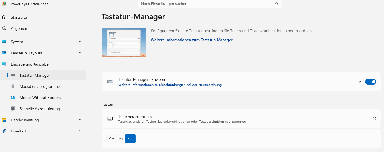Click the Mouse Without Borders icon
The width and height of the screenshot is (384, 152).
(13, 98)
